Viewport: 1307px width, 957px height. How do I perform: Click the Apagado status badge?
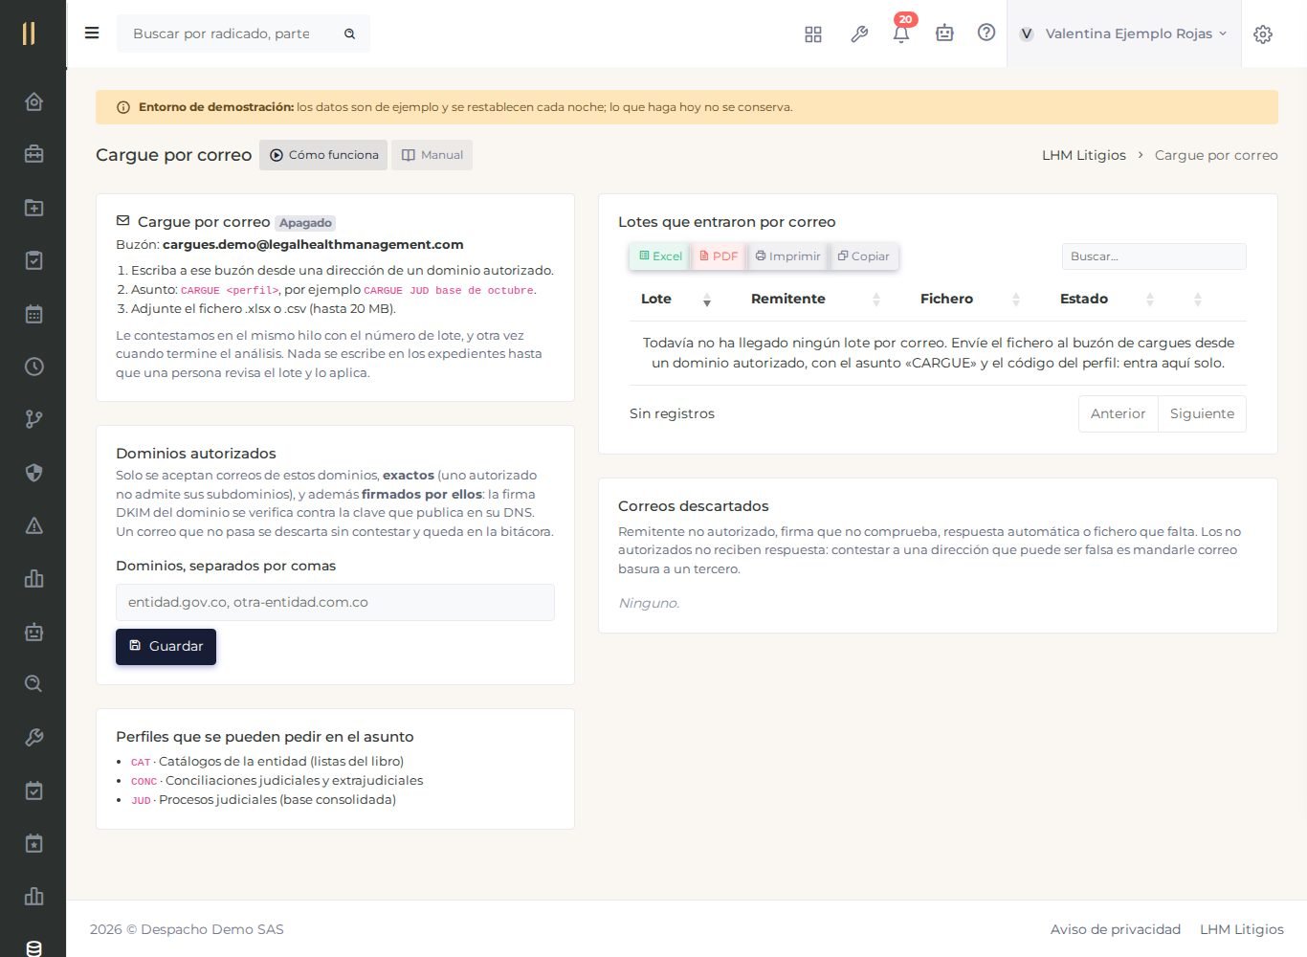[305, 223]
